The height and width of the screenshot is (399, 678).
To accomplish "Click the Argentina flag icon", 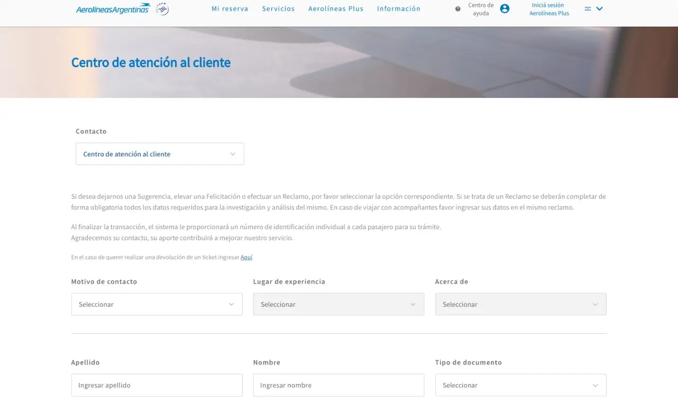I will 588,9.
